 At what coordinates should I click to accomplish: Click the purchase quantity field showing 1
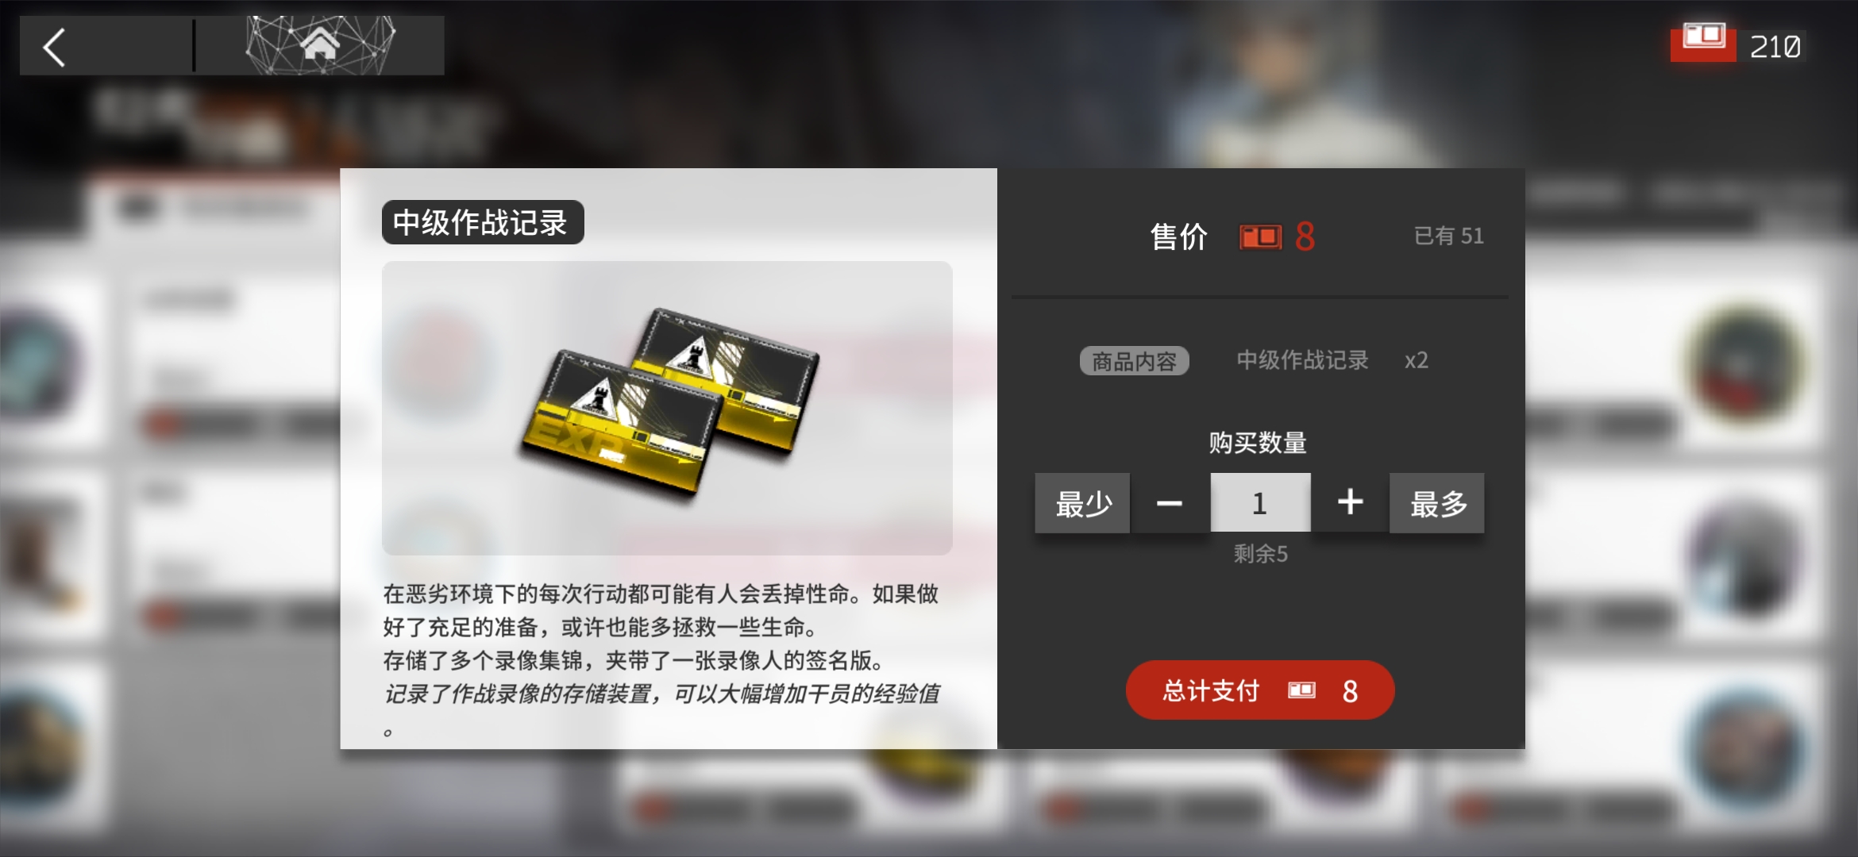(1260, 503)
